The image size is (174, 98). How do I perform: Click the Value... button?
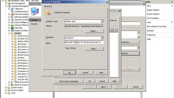[94, 49]
